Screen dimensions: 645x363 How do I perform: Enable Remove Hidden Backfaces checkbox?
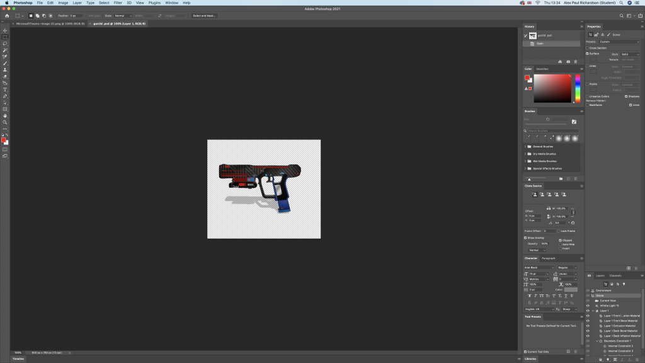click(x=588, y=105)
